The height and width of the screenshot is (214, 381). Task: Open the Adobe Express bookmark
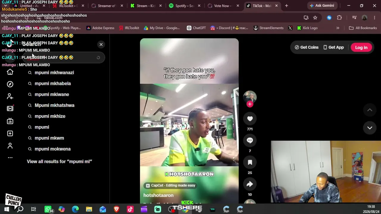tap(100, 28)
